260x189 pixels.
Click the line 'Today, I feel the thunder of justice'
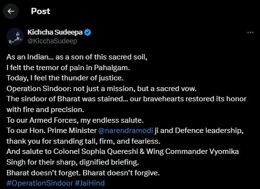(65, 78)
